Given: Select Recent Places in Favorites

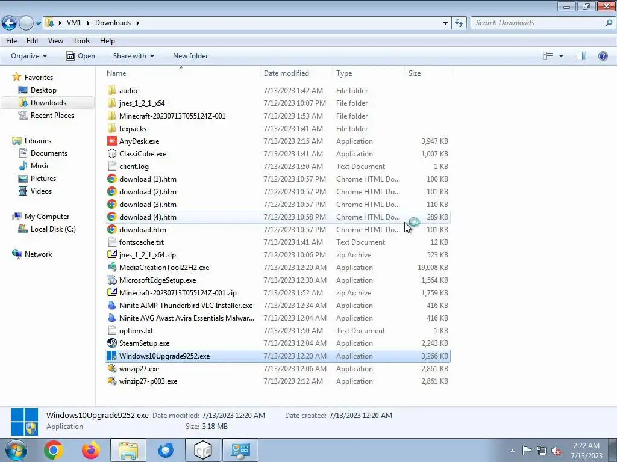Looking at the screenshot, I should pos(52,115).
